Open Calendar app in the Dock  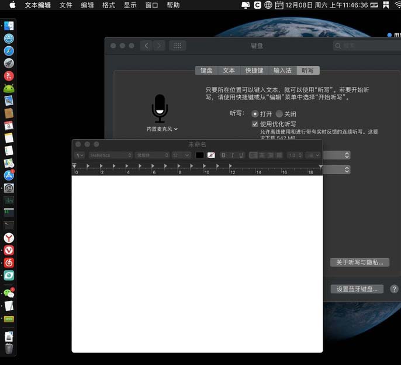9,126
